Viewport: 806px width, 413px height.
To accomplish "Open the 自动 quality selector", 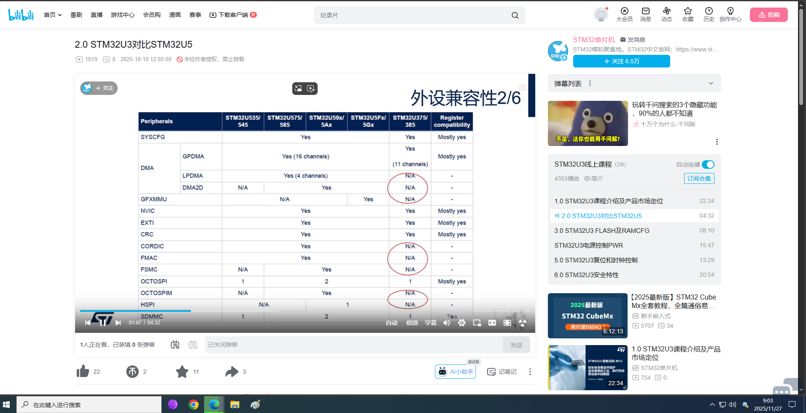I will pyautogui.click(x=392, y=323).
